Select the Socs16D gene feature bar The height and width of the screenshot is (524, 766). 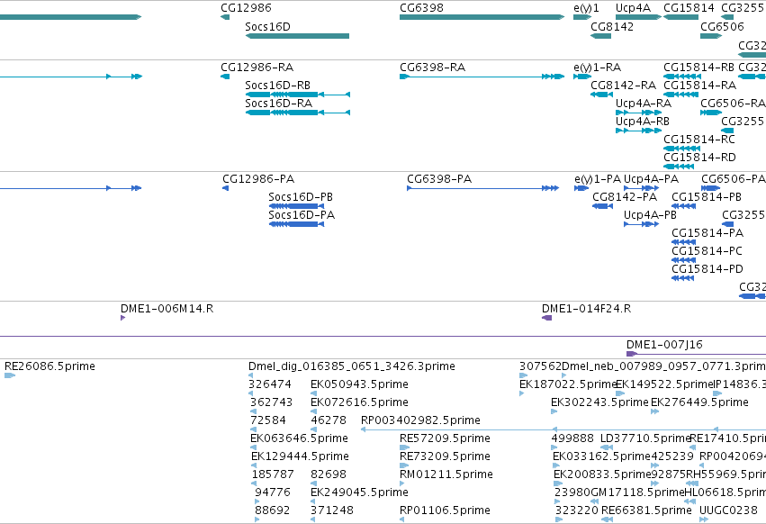click(297, 36)
